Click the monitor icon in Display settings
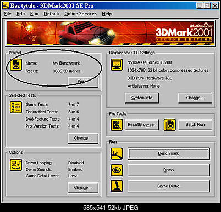Screen dimensions: 221x212 [117, 65]
